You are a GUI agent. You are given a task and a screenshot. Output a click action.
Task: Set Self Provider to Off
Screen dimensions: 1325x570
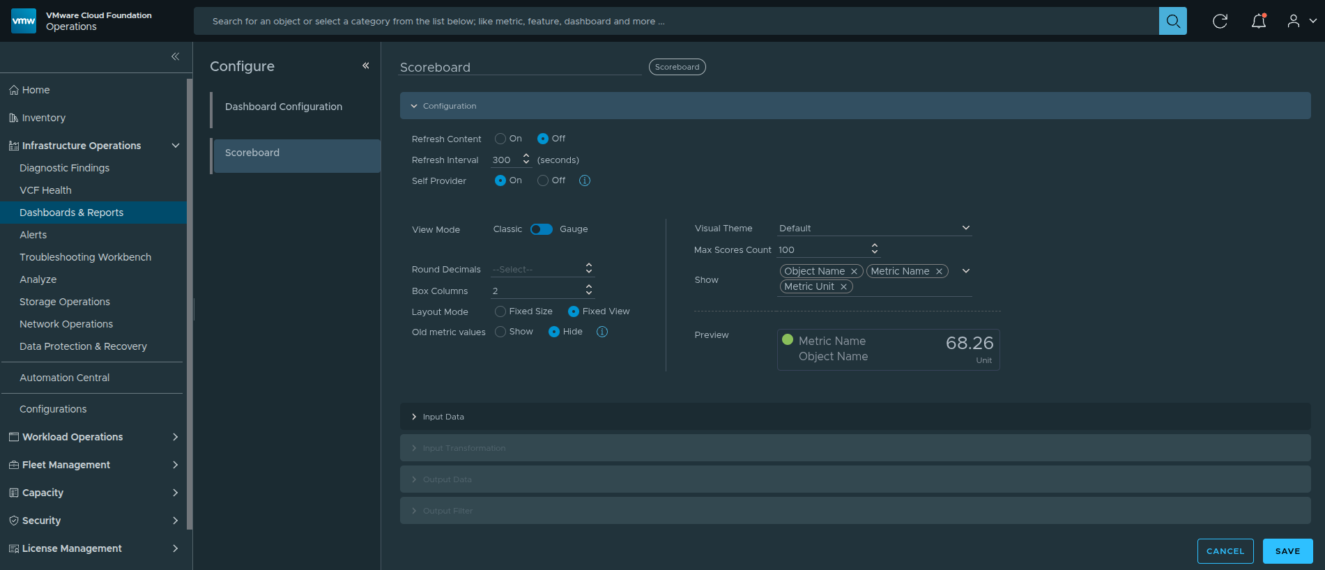[543, 180]
